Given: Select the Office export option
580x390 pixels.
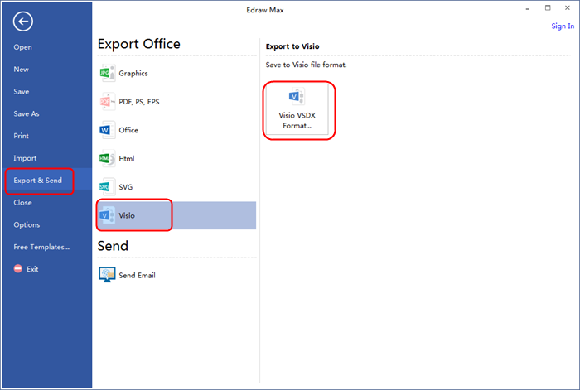Looking at the screenshot, I should pos(128,130).
